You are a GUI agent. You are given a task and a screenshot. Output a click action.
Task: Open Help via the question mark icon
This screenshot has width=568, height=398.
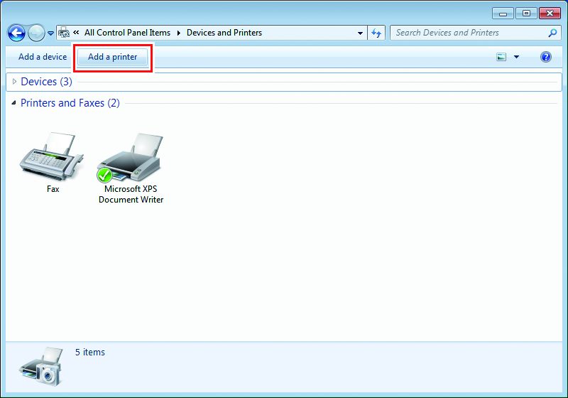click(x=546, y=57)
